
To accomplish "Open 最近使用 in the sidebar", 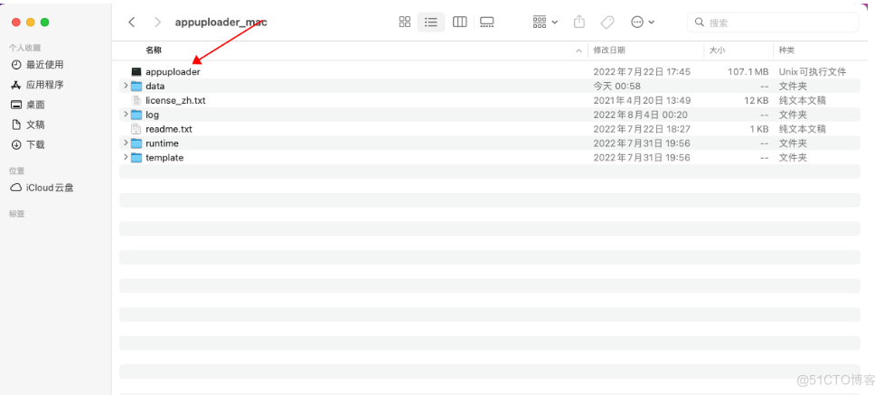I will click(37, 65).
